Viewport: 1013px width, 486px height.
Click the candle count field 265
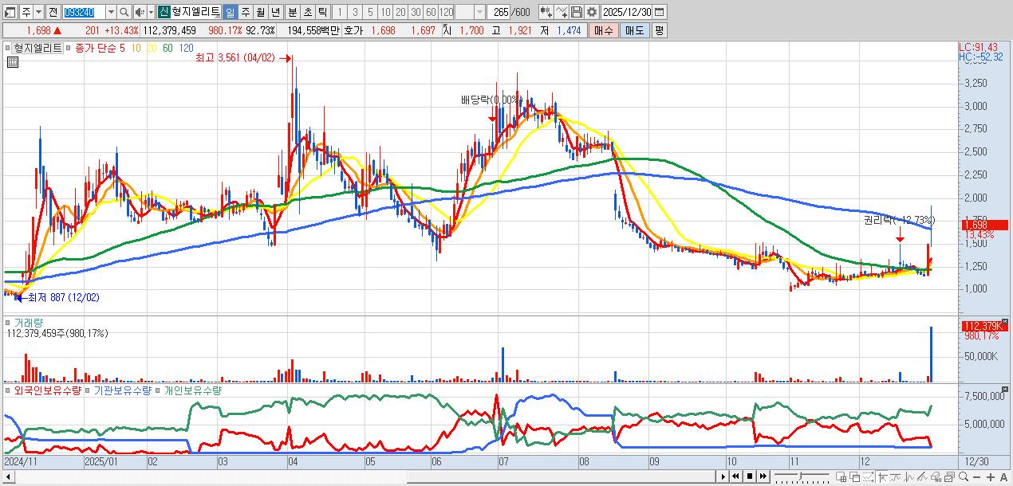pyautogui.click(x=499, y=13)
